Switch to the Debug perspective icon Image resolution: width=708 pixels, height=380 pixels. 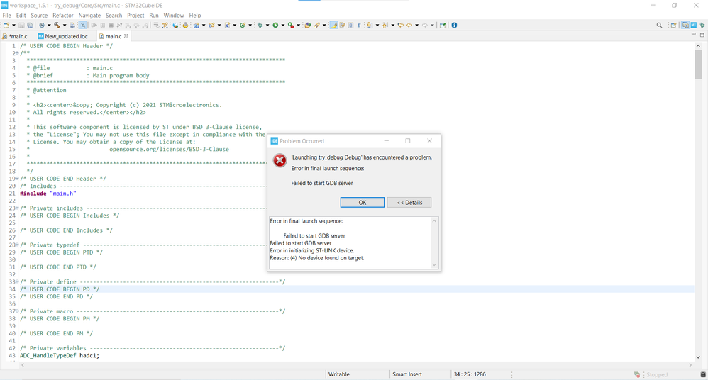pos(702,26)
